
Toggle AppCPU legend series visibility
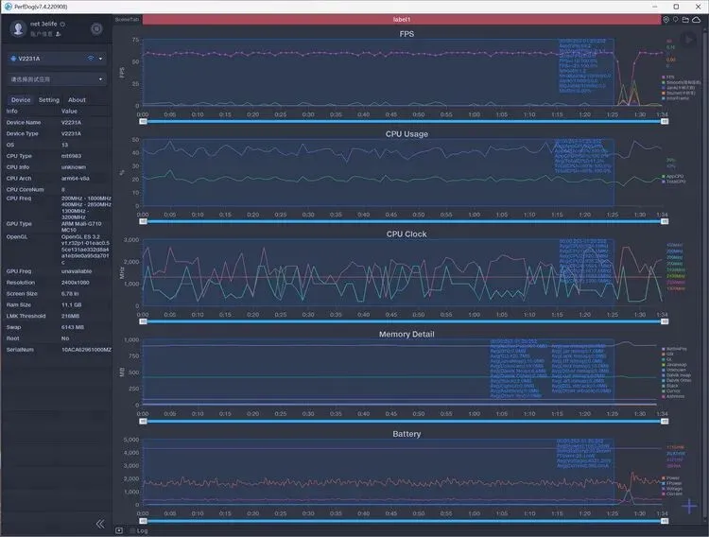coord(673,177)
